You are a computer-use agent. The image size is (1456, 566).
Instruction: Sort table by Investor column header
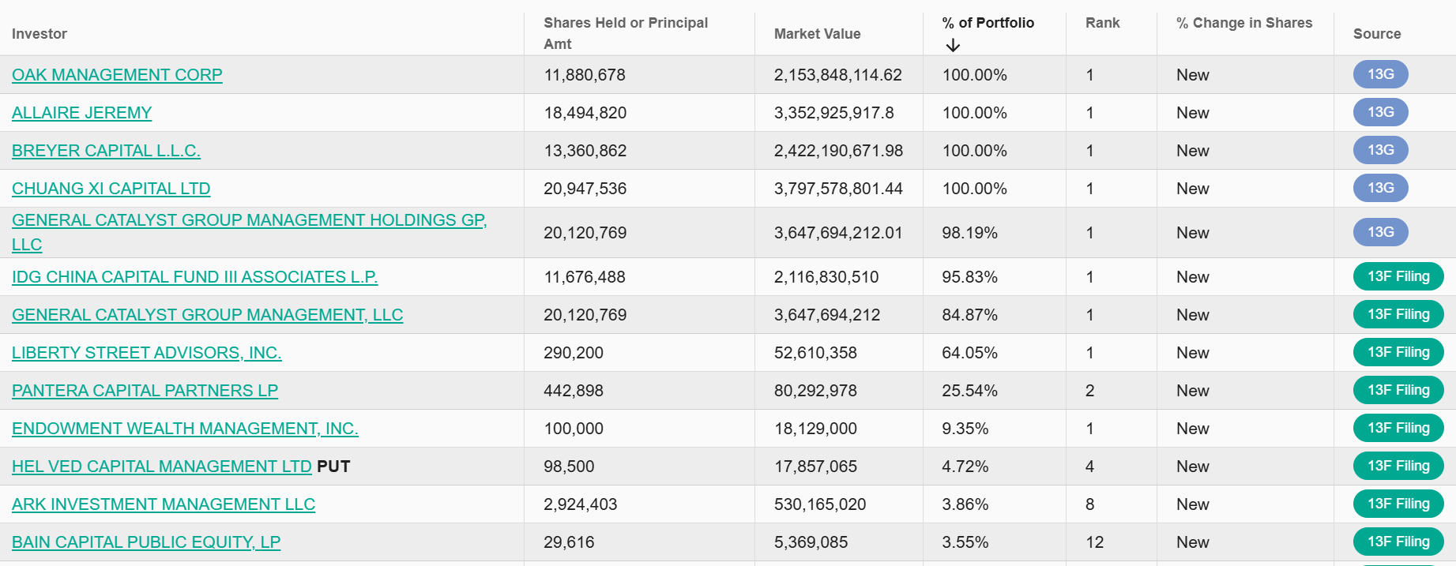click(x=40, y=34)
